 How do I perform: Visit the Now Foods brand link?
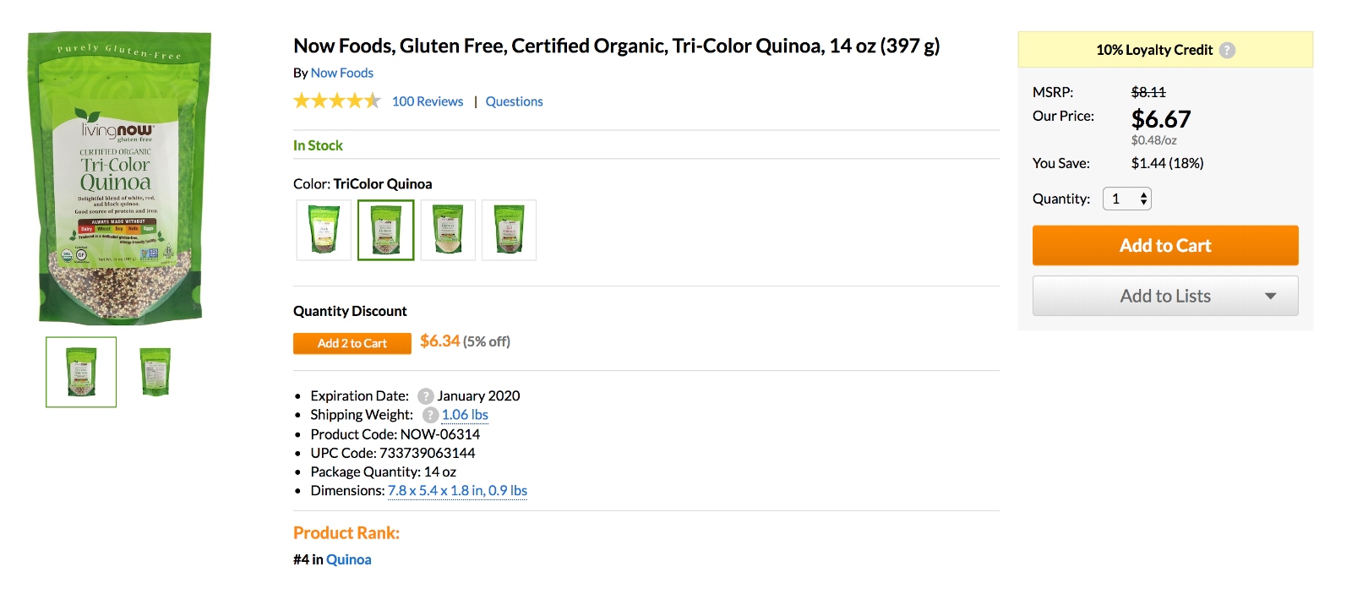tap(342, 73)
